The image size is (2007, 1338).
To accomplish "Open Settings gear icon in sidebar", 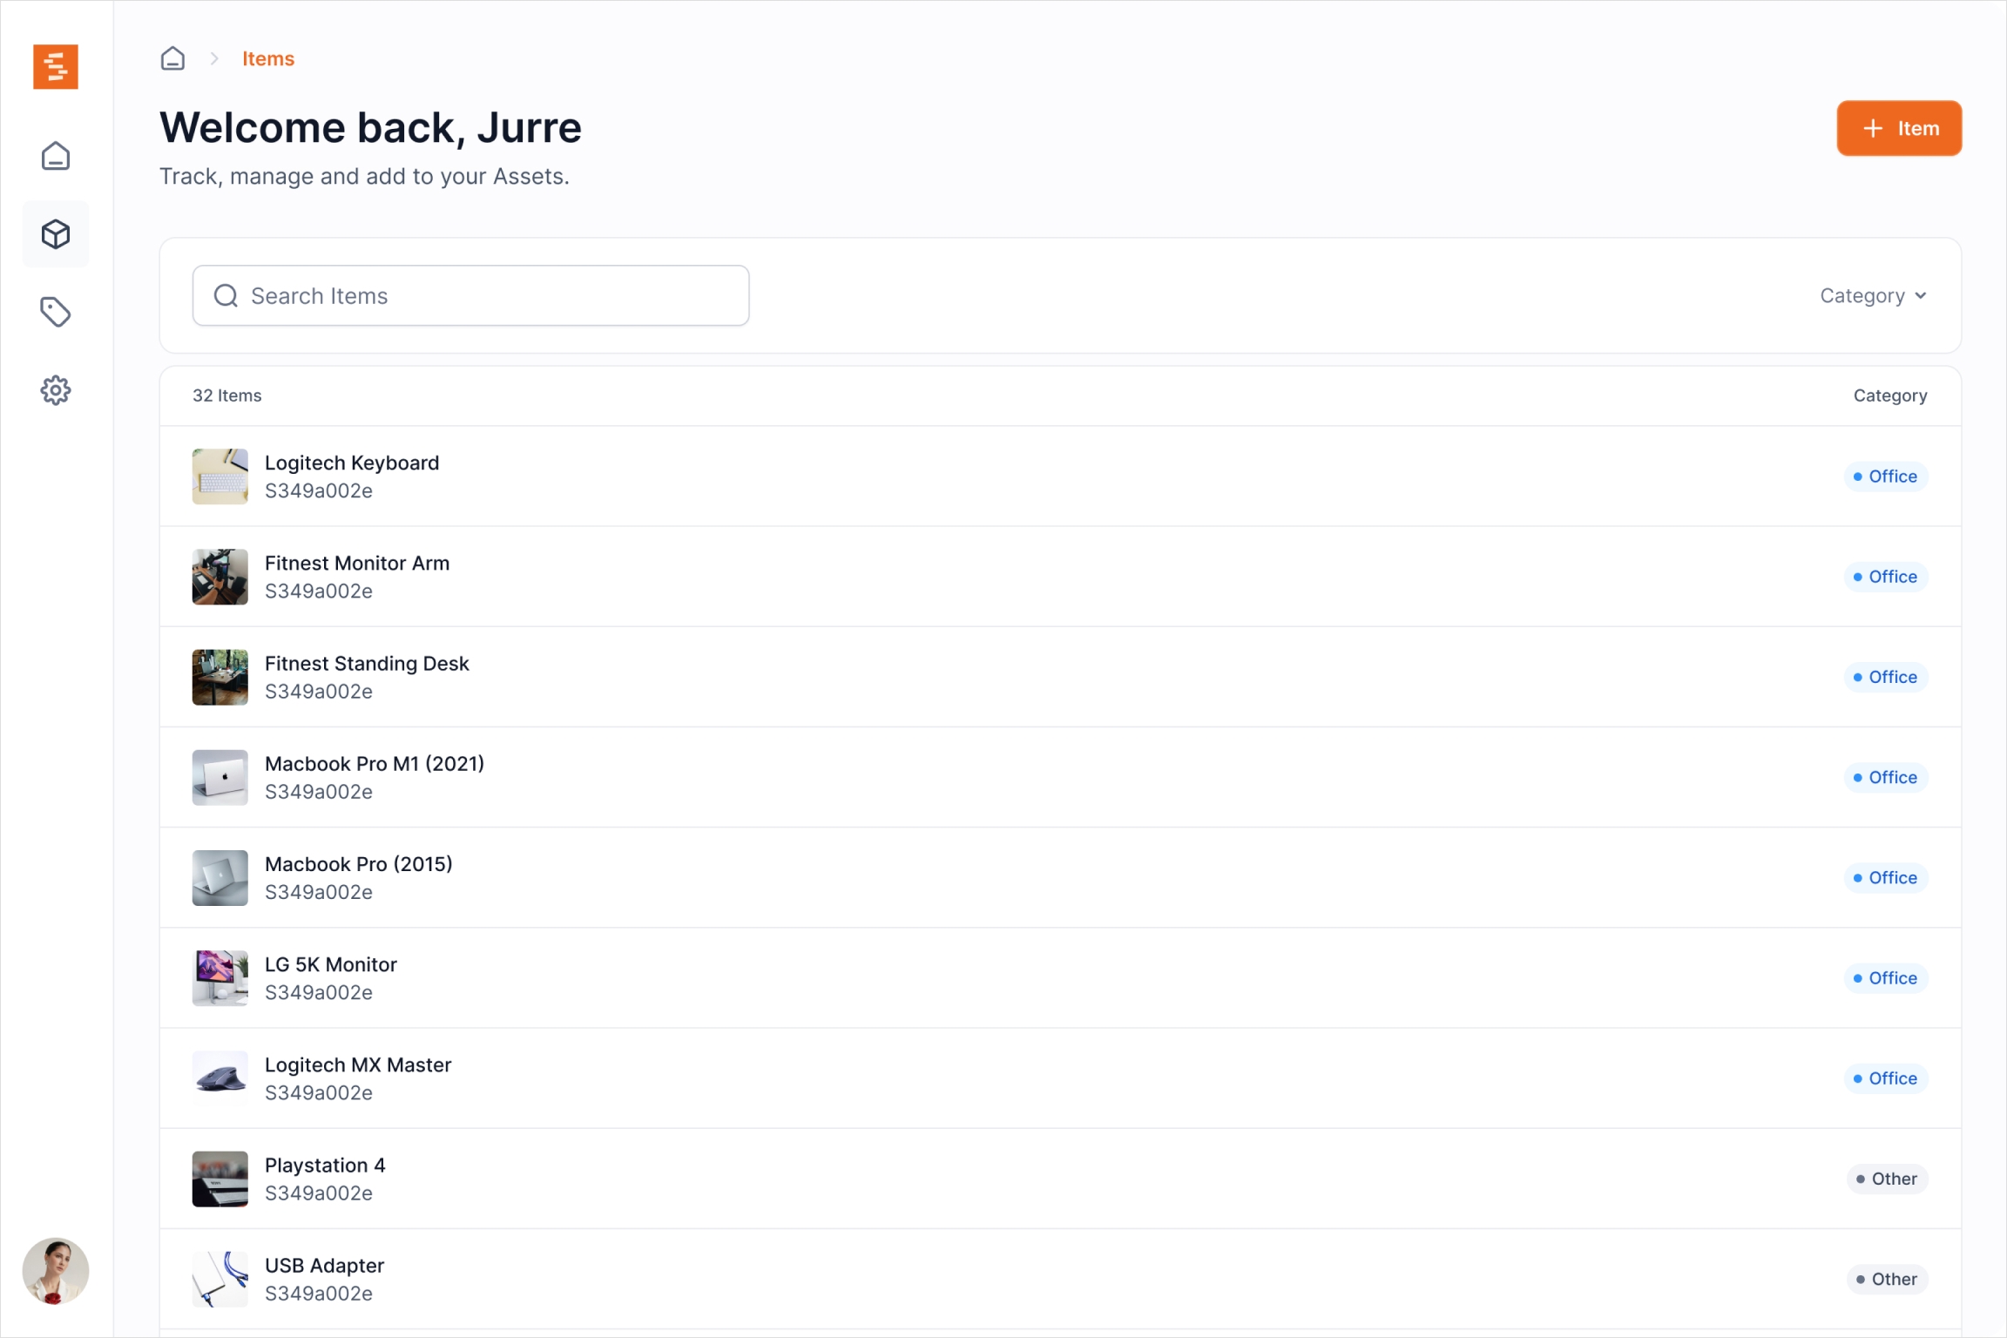I will (56, 390).
